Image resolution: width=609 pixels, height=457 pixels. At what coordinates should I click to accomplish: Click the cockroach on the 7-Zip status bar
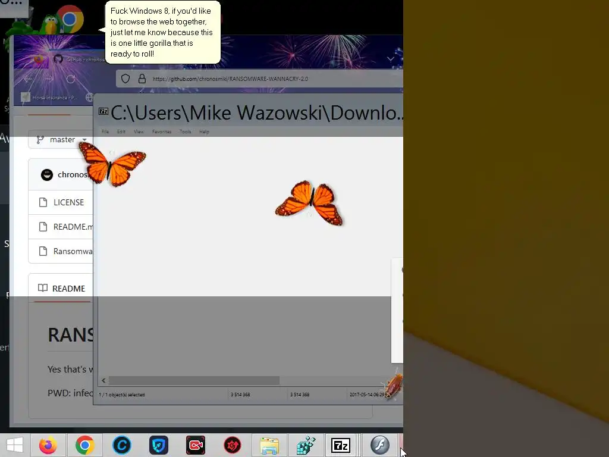pyautogui.click(x=393, y=385)
